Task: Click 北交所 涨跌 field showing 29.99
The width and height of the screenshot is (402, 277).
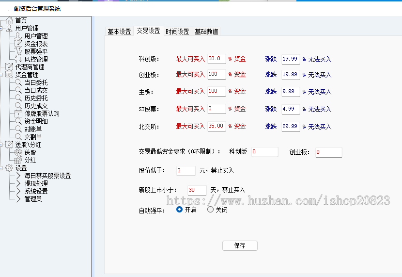Action: click(291, 127)
